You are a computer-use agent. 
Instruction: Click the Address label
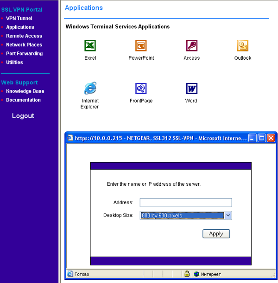click(x=123, y=202)
